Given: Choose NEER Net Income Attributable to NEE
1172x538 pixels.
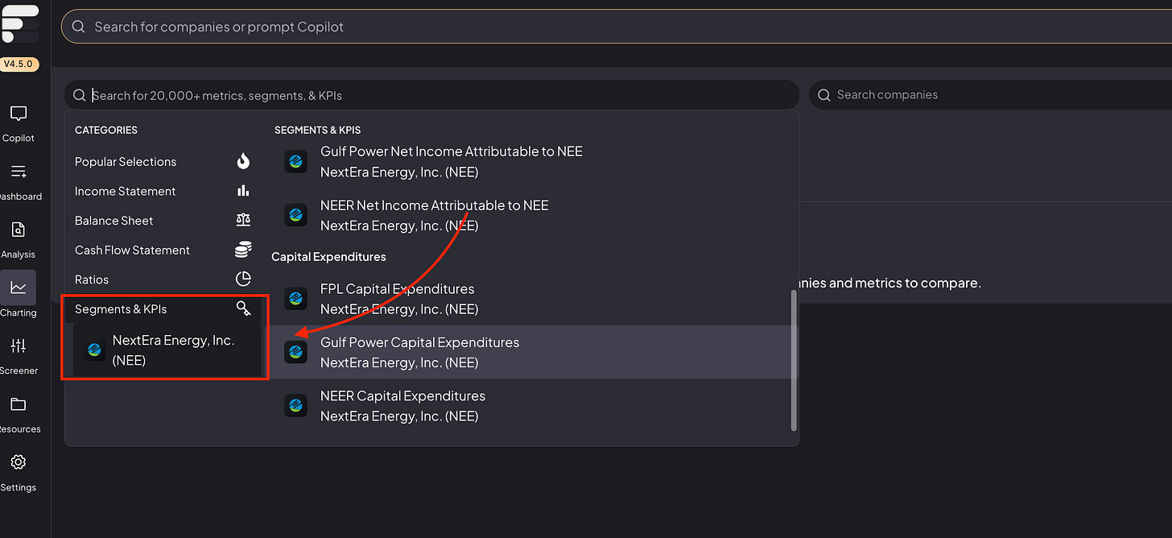Looking at the screenshot, I should [530, 215].
